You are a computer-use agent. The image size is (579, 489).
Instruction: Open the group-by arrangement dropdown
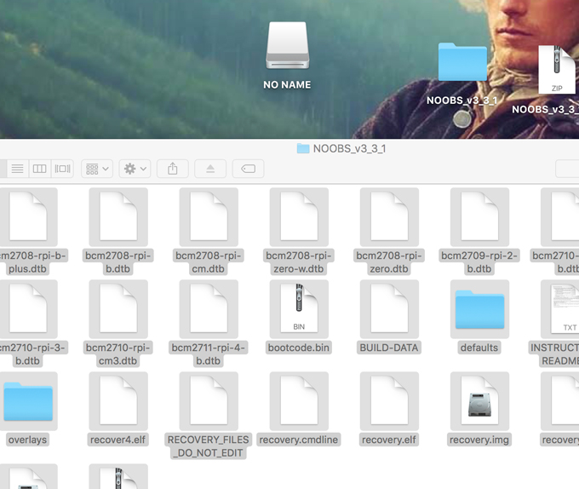97,169
